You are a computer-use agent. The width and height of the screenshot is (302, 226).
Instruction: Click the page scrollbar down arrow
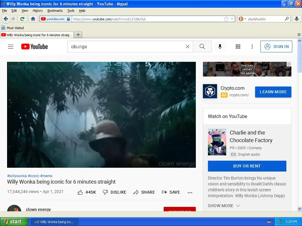click(x=299, y=209)
